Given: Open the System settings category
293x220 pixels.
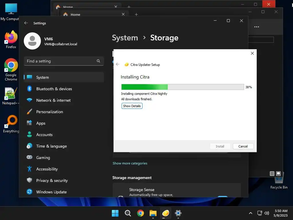Looking at the screenshot, I should (64, 77).
